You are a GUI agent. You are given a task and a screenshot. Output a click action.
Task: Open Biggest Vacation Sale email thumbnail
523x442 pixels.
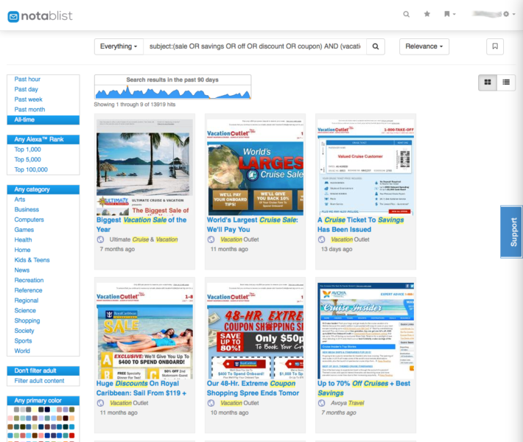144,167
